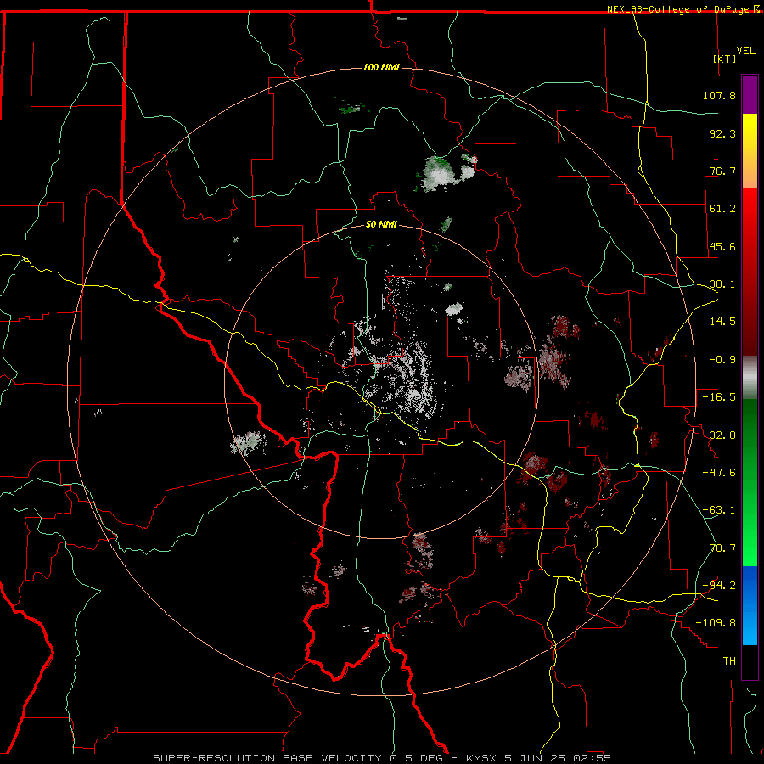Click the 50 NMI range ring label

pos(381,225)
